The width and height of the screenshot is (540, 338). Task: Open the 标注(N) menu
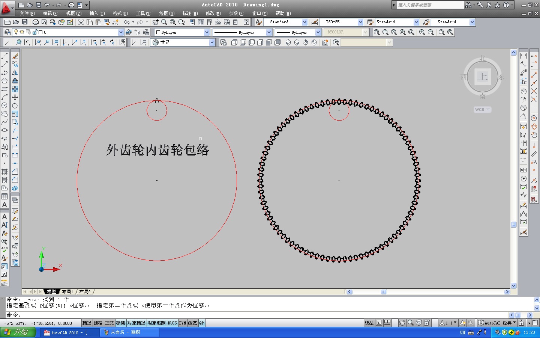[x=190, y=14]
